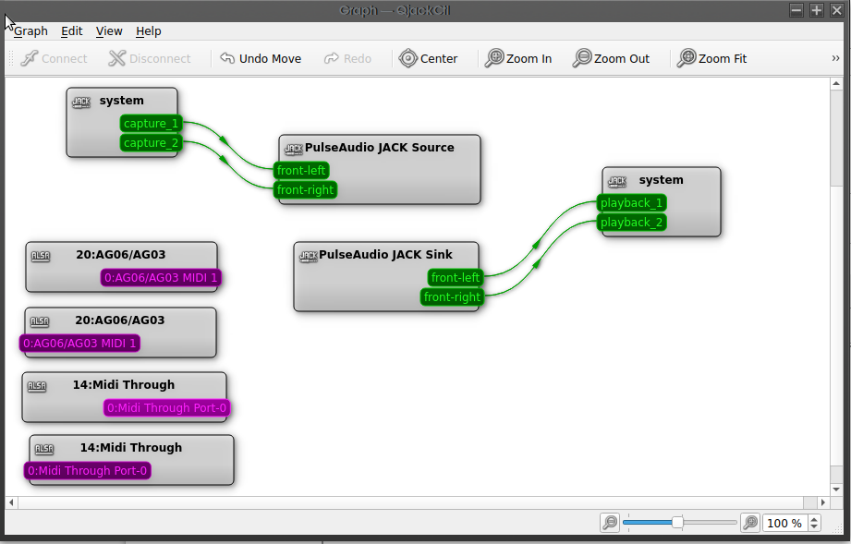Click system playback node title
The height and width of the screenshot is (544, 851).
pyautogui.click(x=661, y=180)
